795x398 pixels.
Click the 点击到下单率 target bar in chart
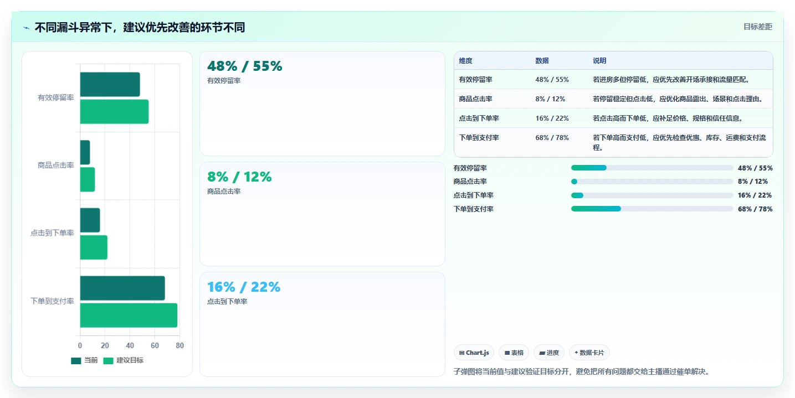(x=94, y=247)
